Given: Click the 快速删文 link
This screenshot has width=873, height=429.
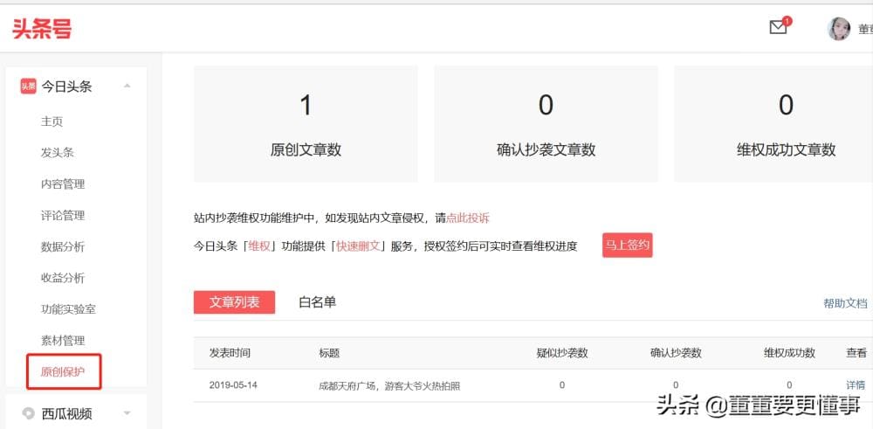Looking at the screenshot, I should point(359,246).
